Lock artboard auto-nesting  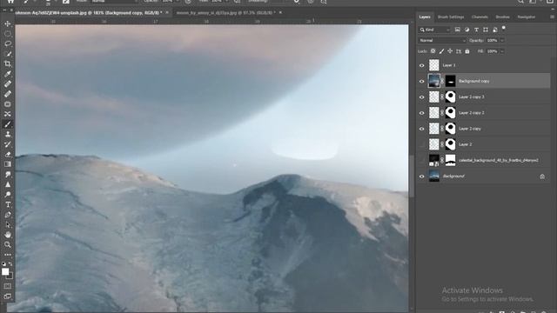click(459, 51)
